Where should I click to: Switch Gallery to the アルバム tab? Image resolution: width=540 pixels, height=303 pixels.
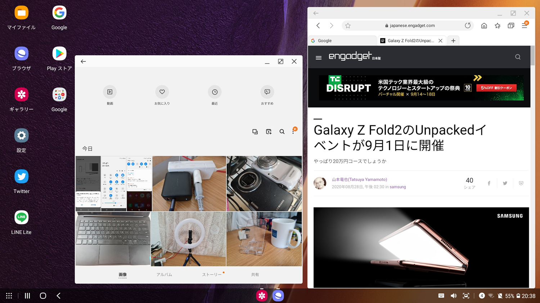tap(164, 274)
